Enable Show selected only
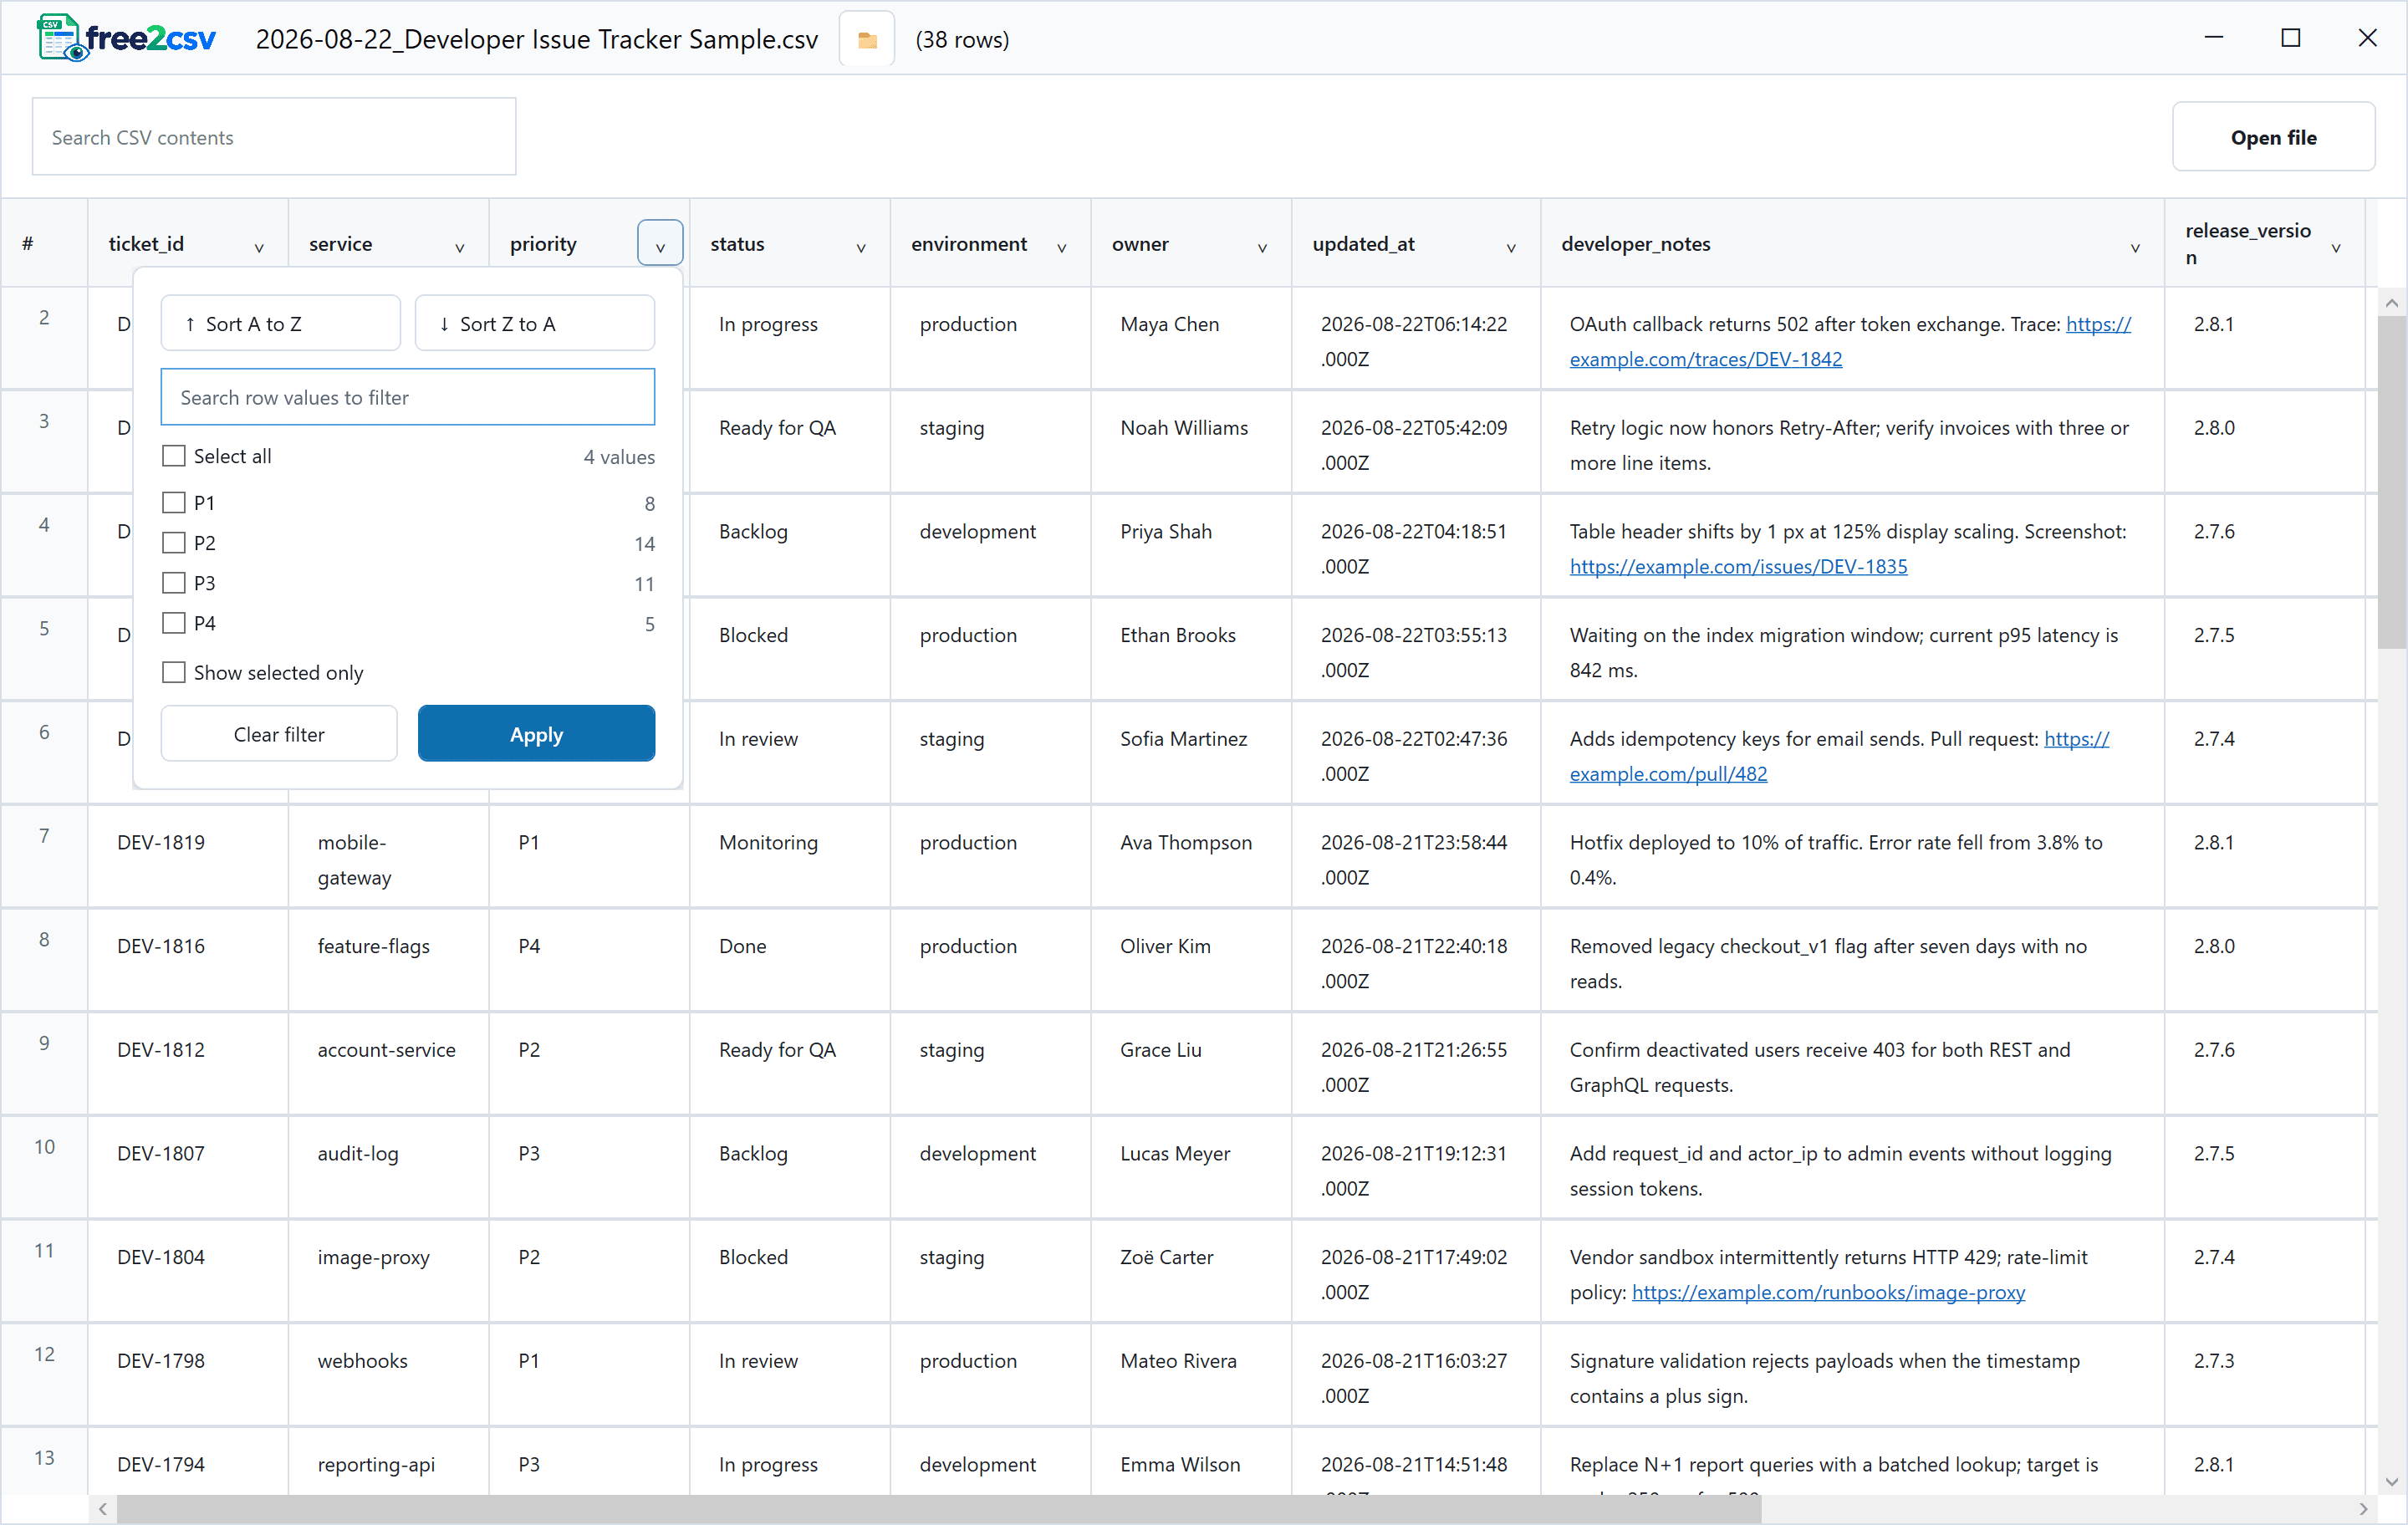Screen dimensions: 2408x1525 [x=174, y=672]
